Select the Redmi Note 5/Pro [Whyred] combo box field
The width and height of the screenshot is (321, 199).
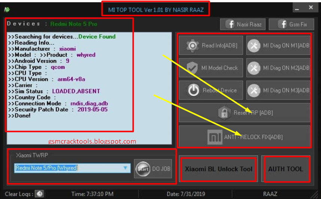tap(72, 168)
